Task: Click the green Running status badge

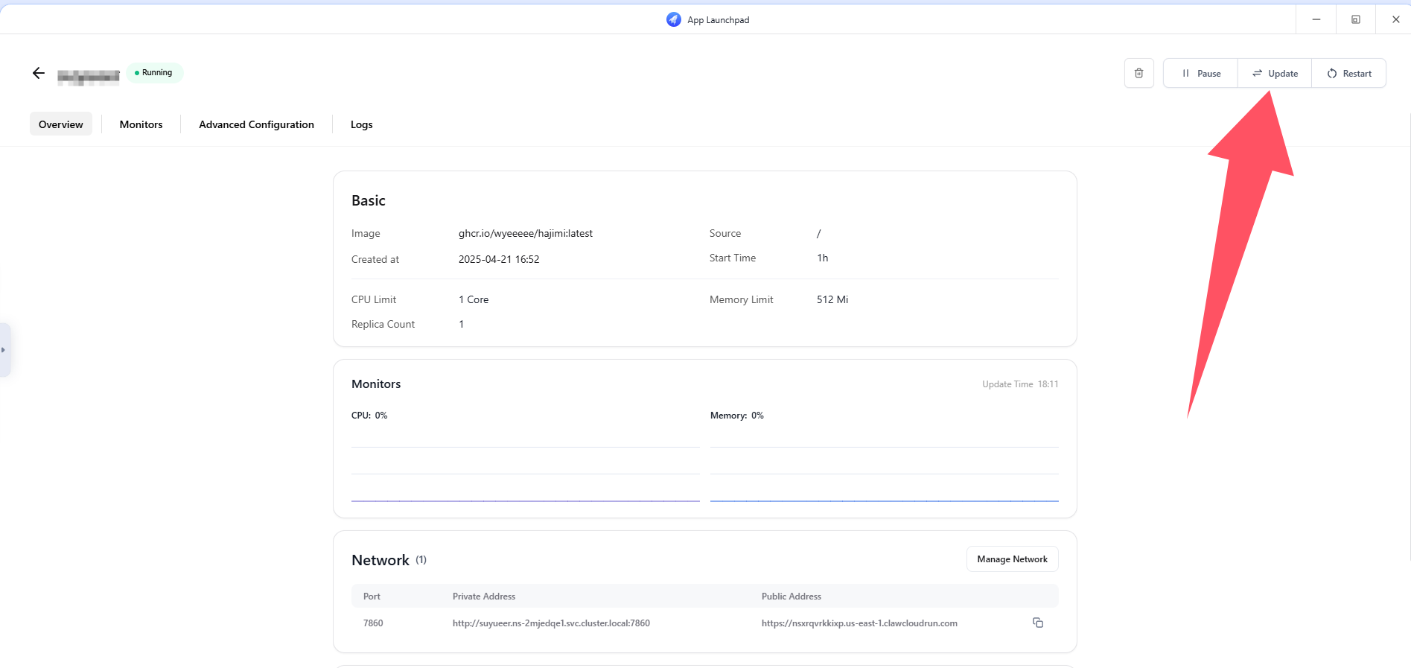Action: tap(155, 73)
